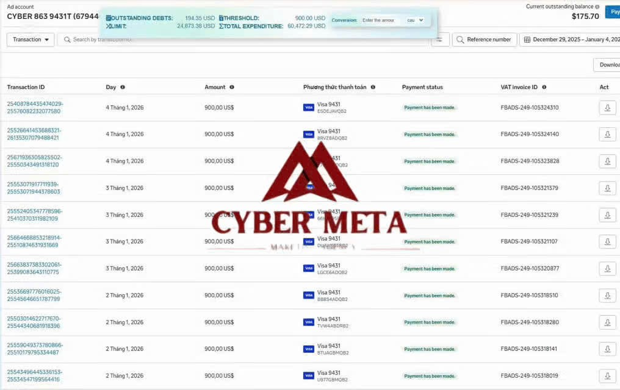Focus the conversion amount input
620x390 pixels.
tap(381, 20)
